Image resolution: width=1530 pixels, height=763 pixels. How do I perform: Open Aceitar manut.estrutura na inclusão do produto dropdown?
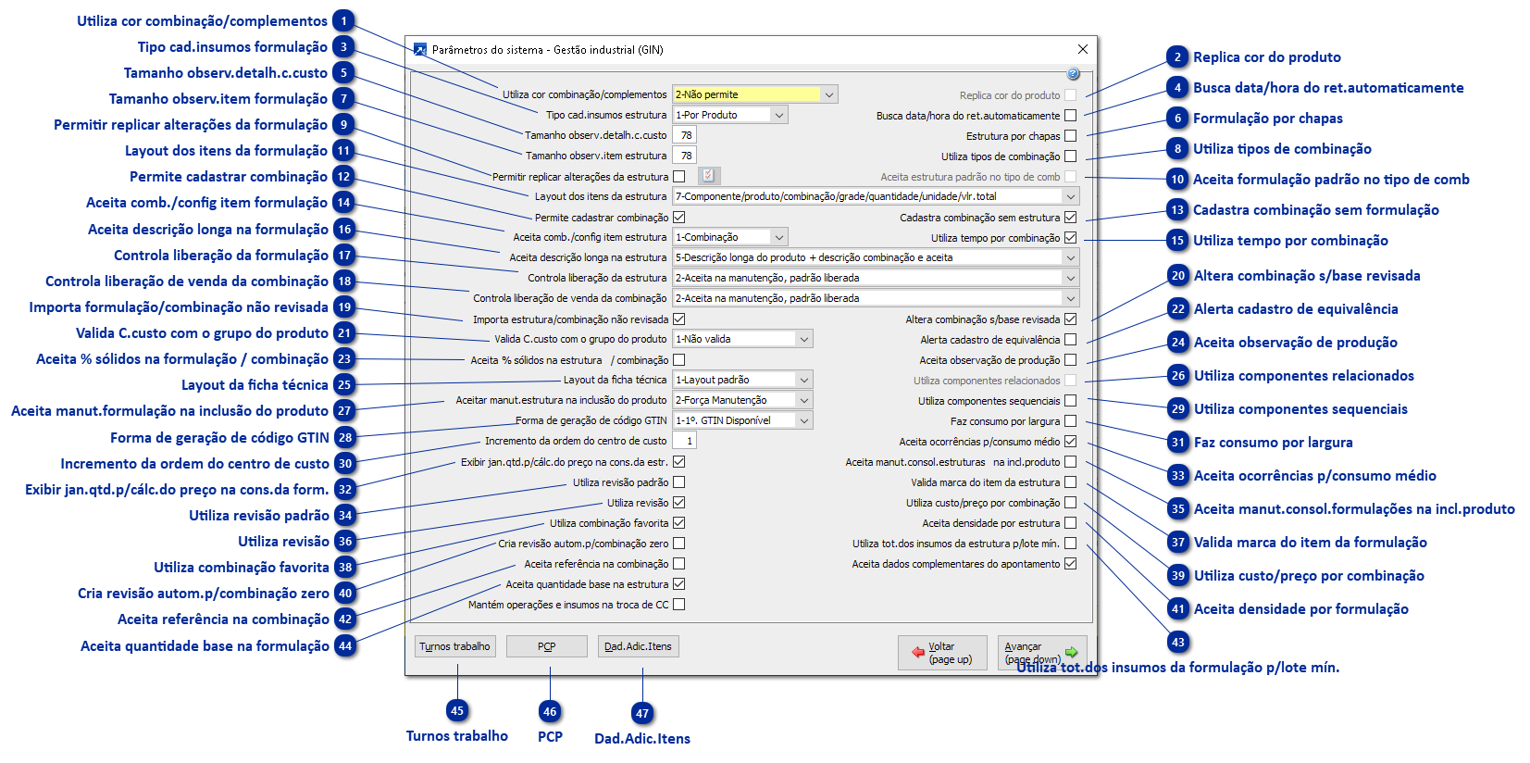(x=804, y=400)
